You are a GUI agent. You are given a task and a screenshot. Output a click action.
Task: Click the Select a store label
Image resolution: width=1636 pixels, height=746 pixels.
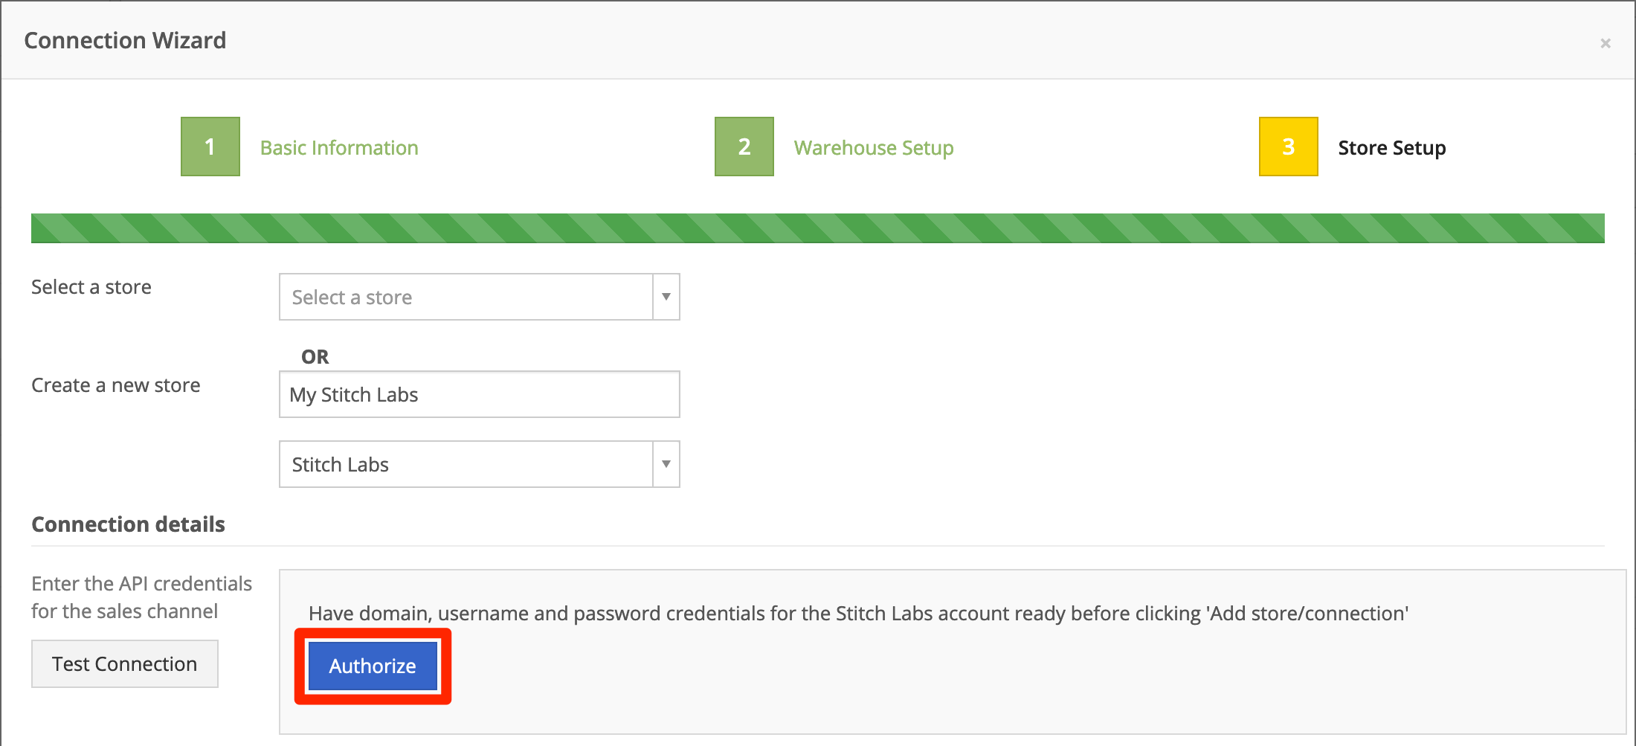click(91, 287)
